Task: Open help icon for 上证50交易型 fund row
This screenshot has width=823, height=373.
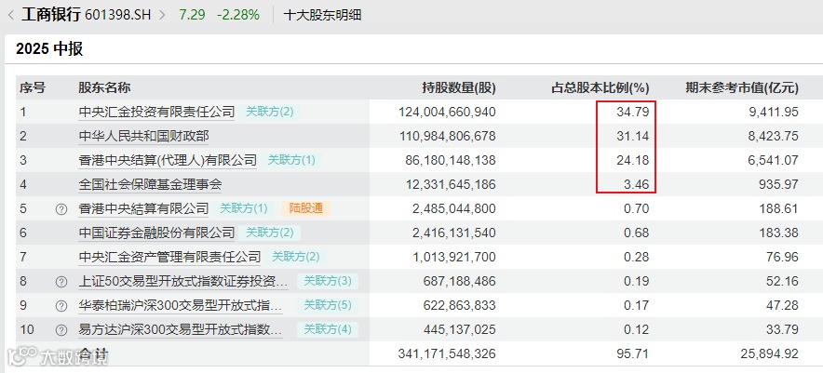Action: click(61, 282)
